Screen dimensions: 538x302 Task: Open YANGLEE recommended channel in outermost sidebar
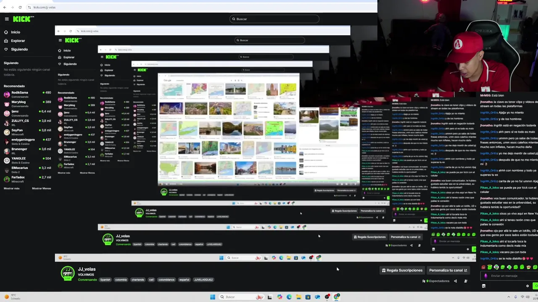pyautogui.click(x=27, y=160)
